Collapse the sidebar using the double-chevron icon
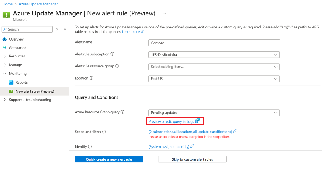Viewport: 322px width, 170px height. point(65,29)
